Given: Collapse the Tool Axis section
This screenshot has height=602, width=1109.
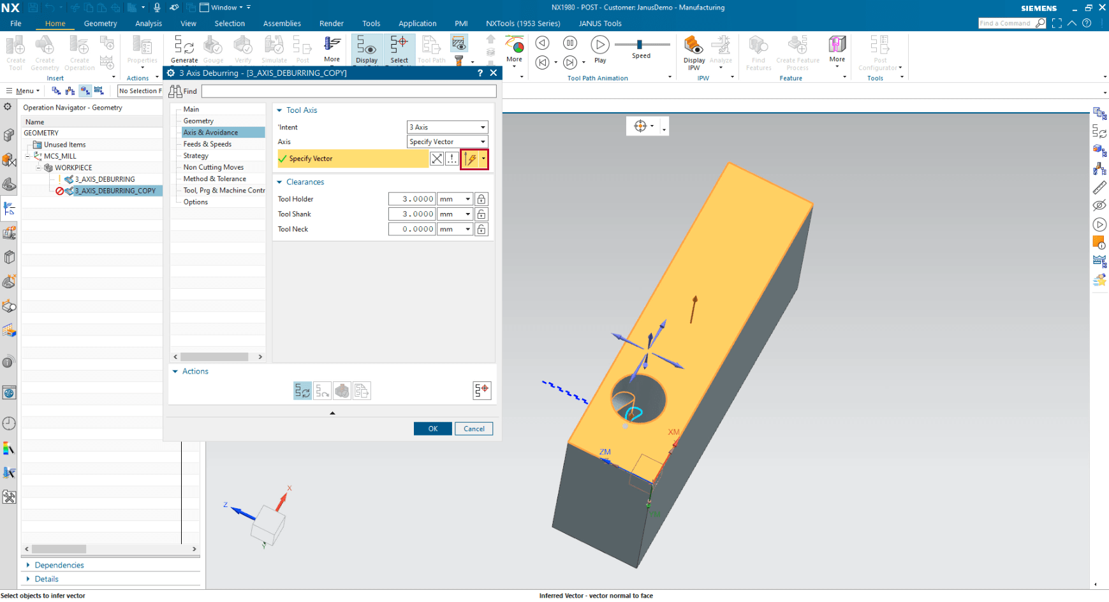Looking at the screenshot, I should coord(279,110).
